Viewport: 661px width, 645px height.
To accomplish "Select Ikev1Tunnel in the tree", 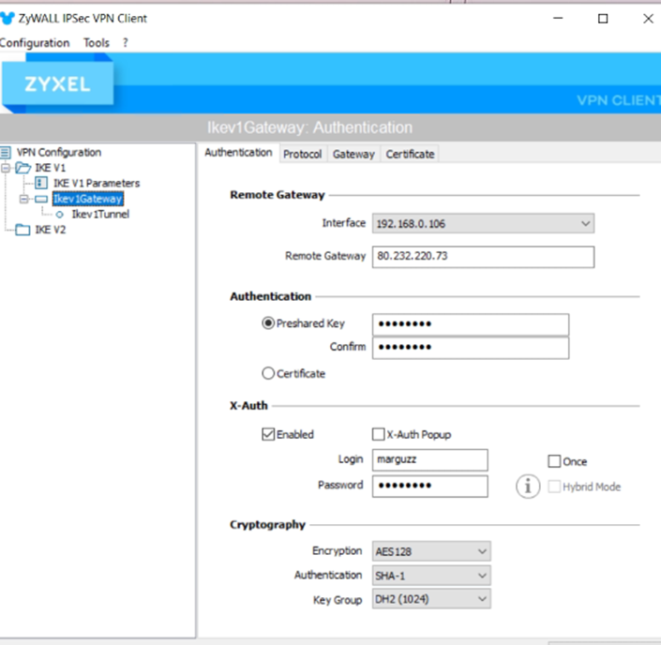I will [x=100, y=214].
